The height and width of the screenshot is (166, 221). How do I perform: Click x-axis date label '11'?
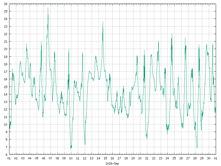(78, 158)
